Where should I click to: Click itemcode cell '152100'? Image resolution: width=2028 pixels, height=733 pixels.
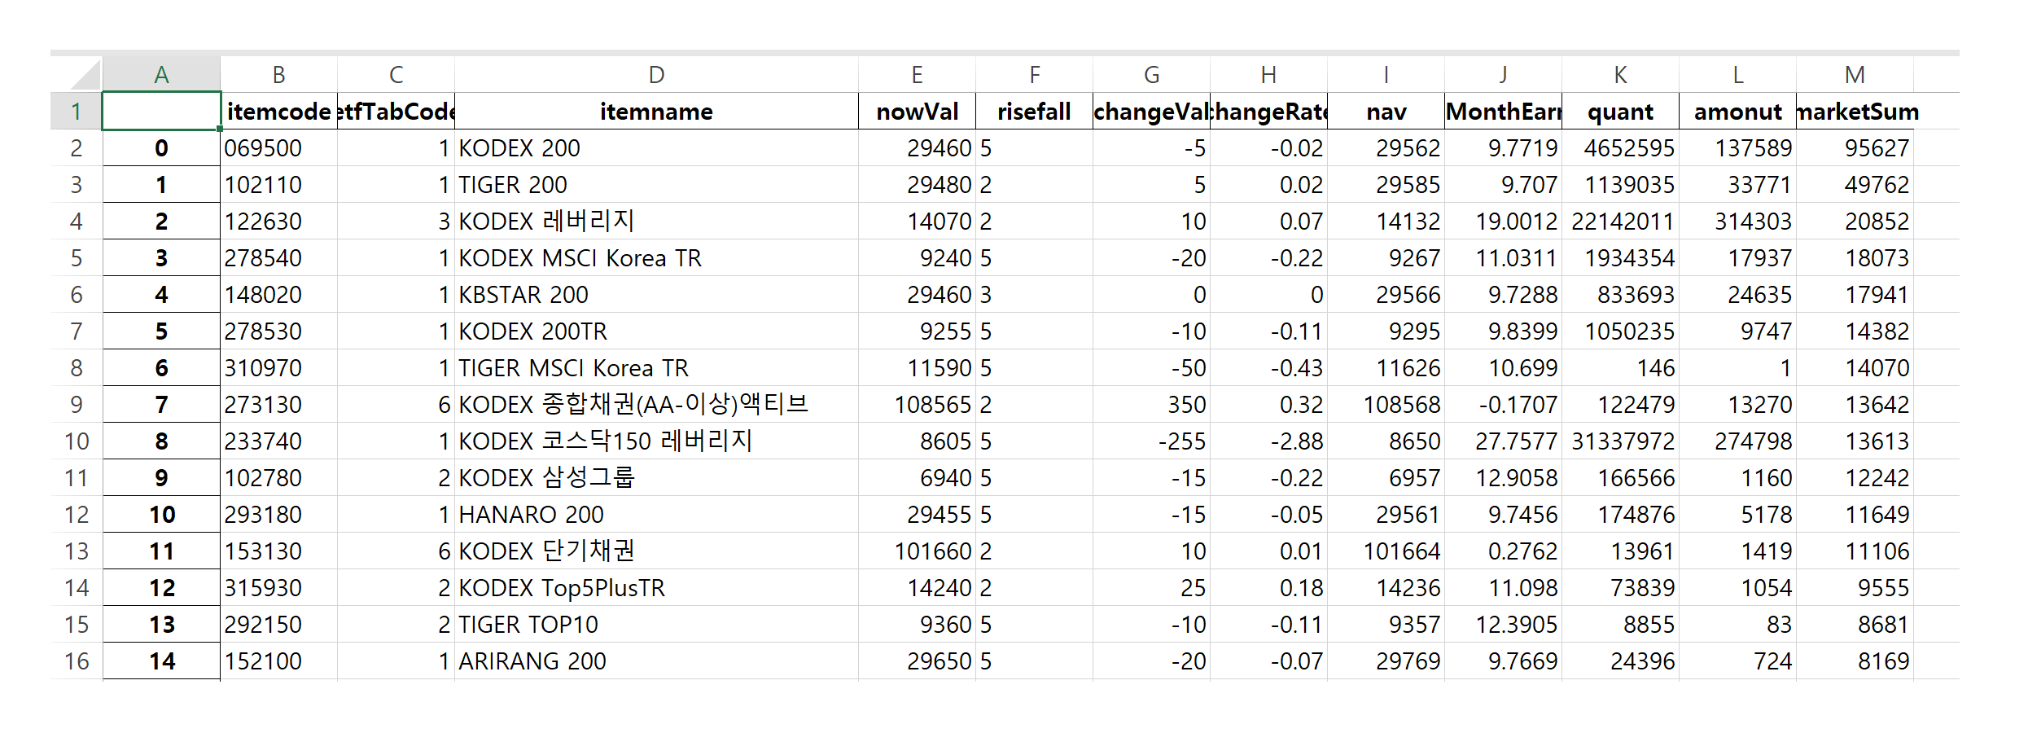tap(278, 661)
